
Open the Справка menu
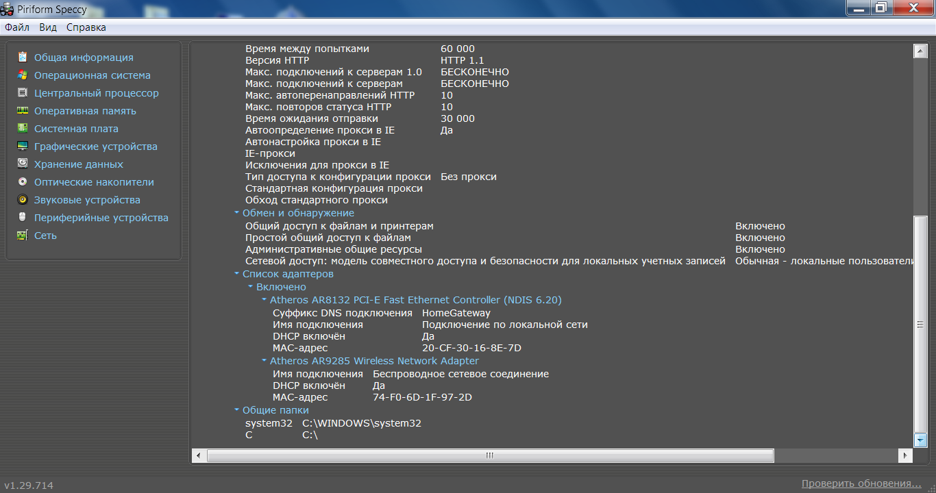86,27
